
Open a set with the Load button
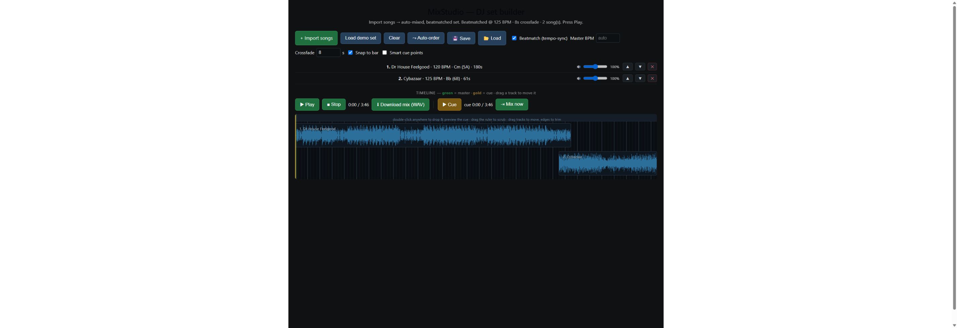[492, 38]
